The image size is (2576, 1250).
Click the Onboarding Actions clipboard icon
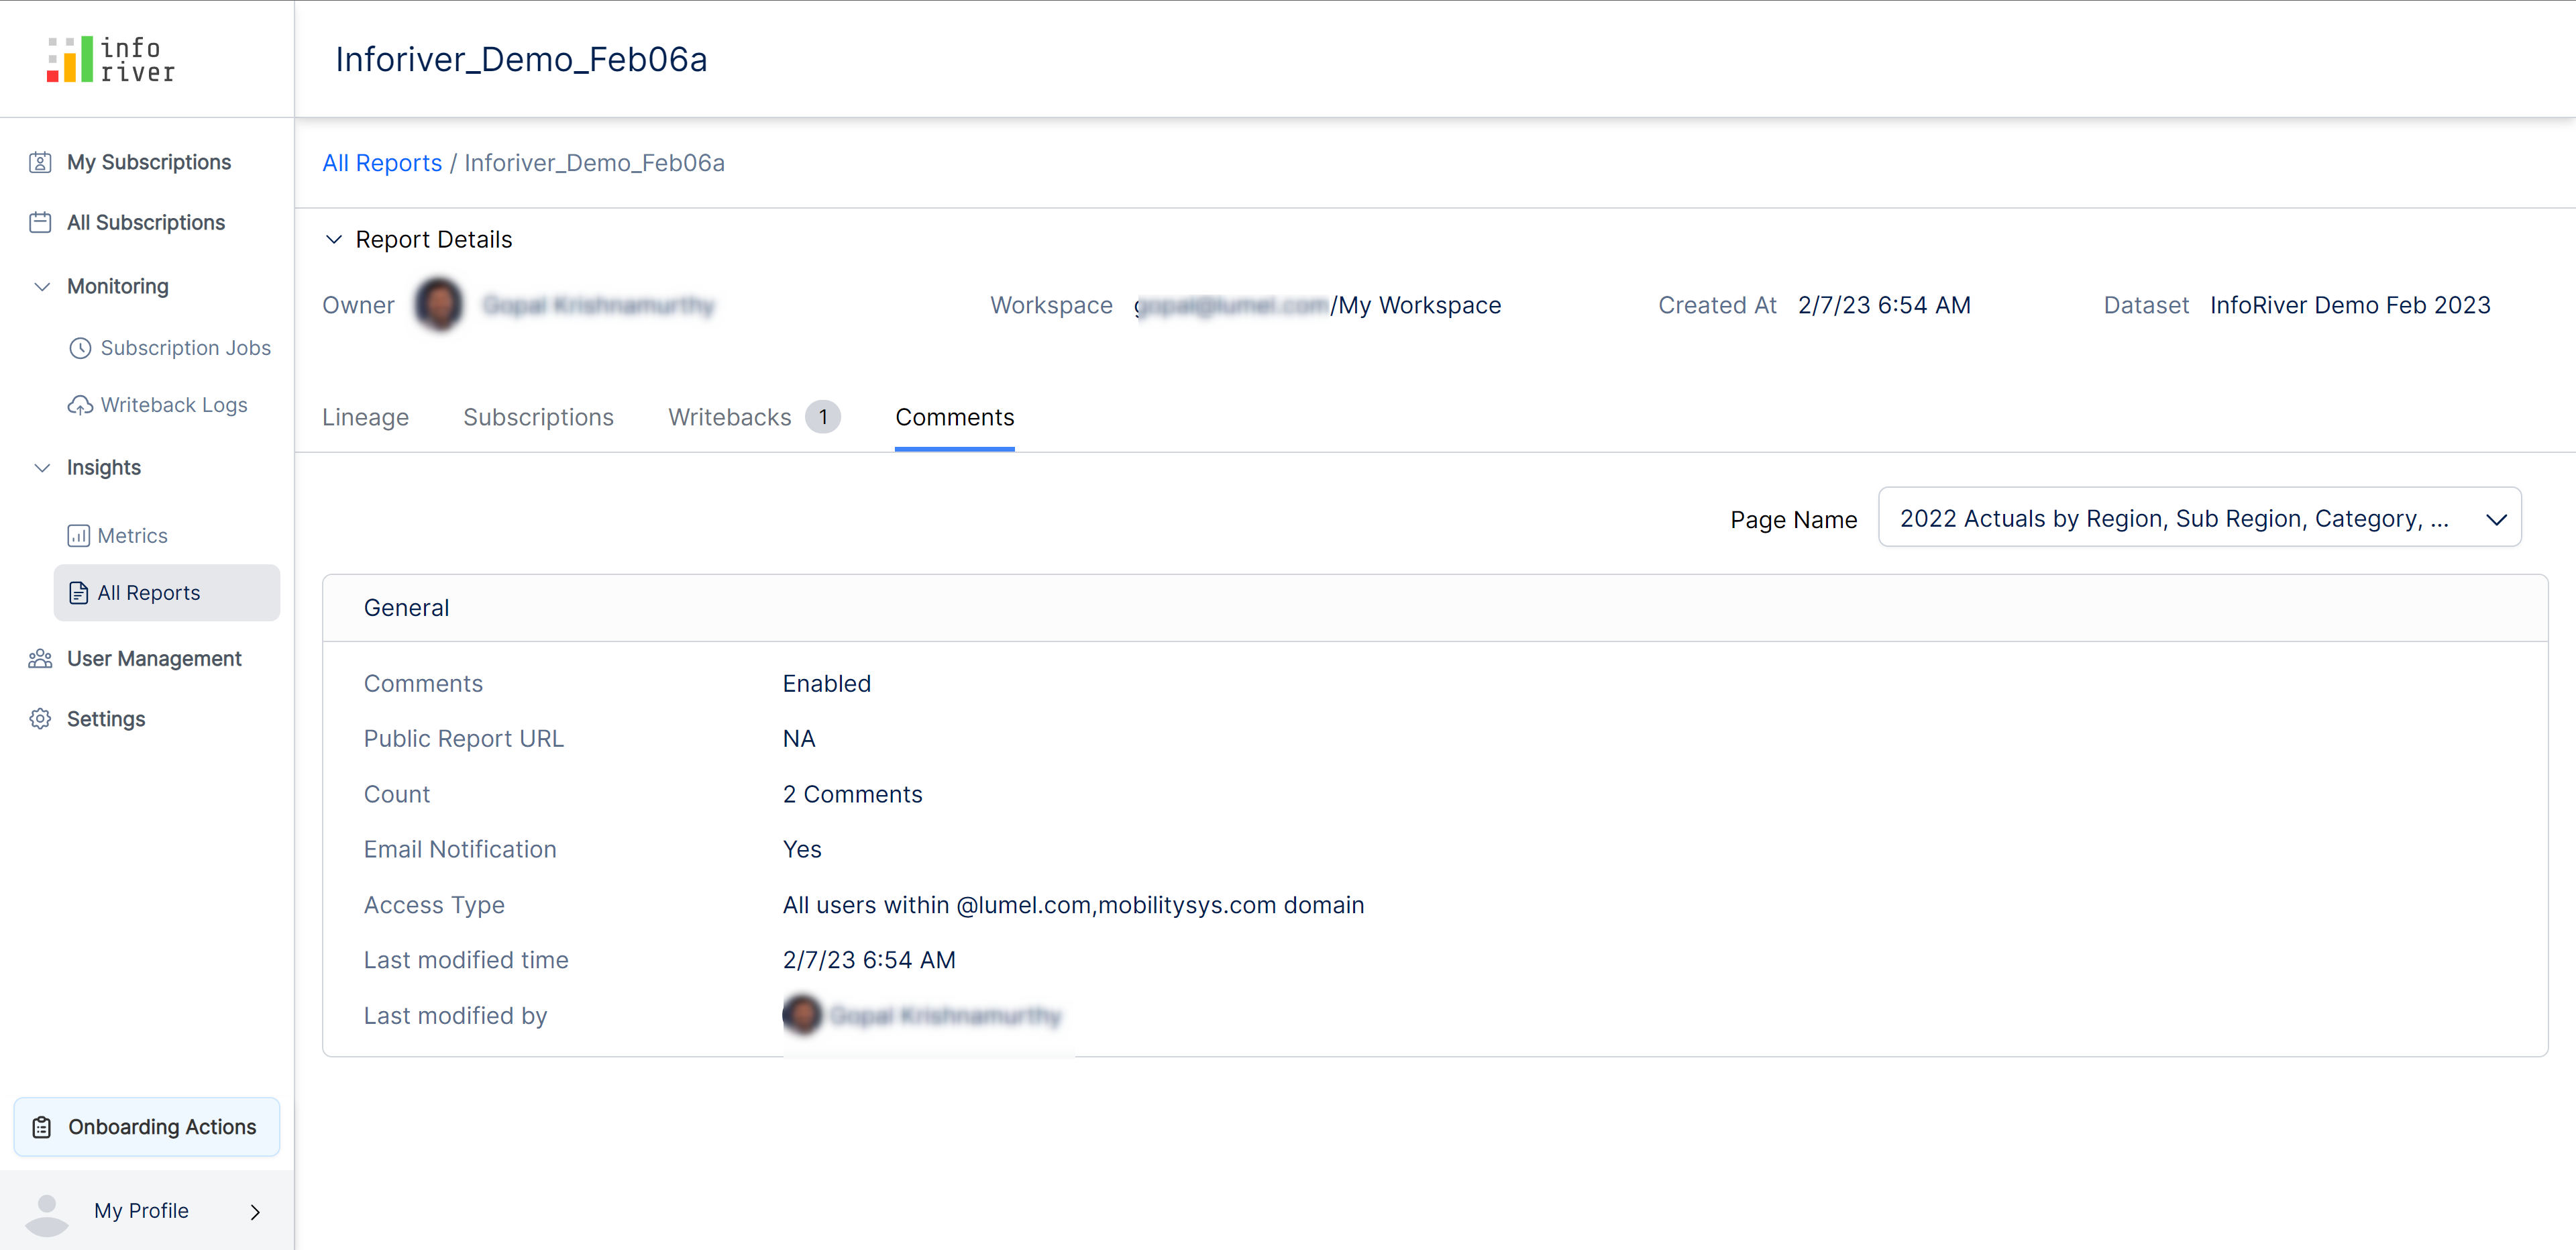[x=42, y=1127]
